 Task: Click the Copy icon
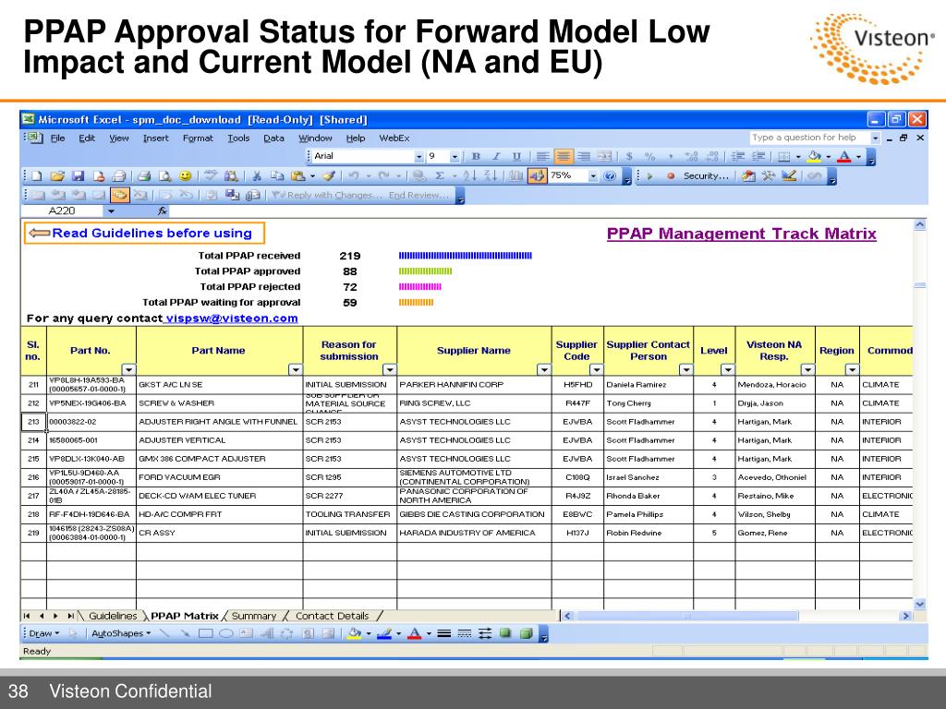coord(277,176)
